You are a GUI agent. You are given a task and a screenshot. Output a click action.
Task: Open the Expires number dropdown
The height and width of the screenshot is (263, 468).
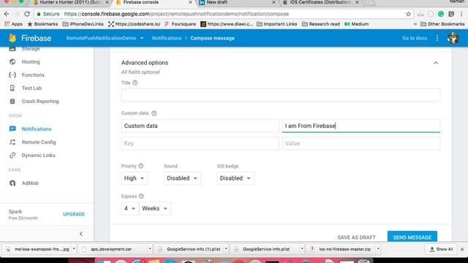[x=130, y=208]
